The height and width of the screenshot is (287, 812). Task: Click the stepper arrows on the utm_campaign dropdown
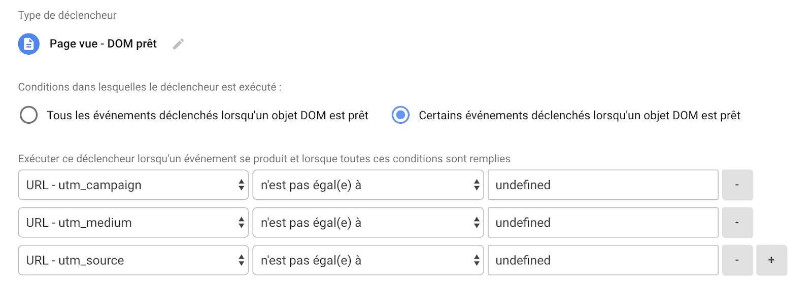point(241,185)
